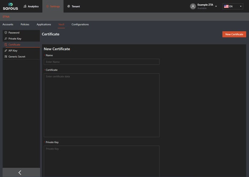Select Password in the vault sidebar
The image size is (249, 177).
click(14, 33)
